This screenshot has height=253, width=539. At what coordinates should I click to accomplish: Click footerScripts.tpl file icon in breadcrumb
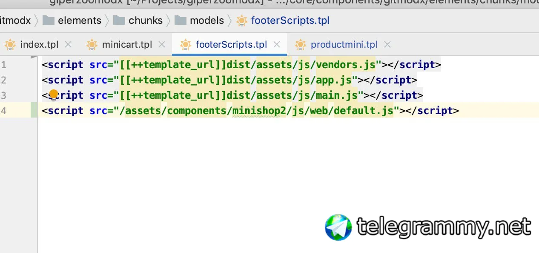[x=241, y=20]
